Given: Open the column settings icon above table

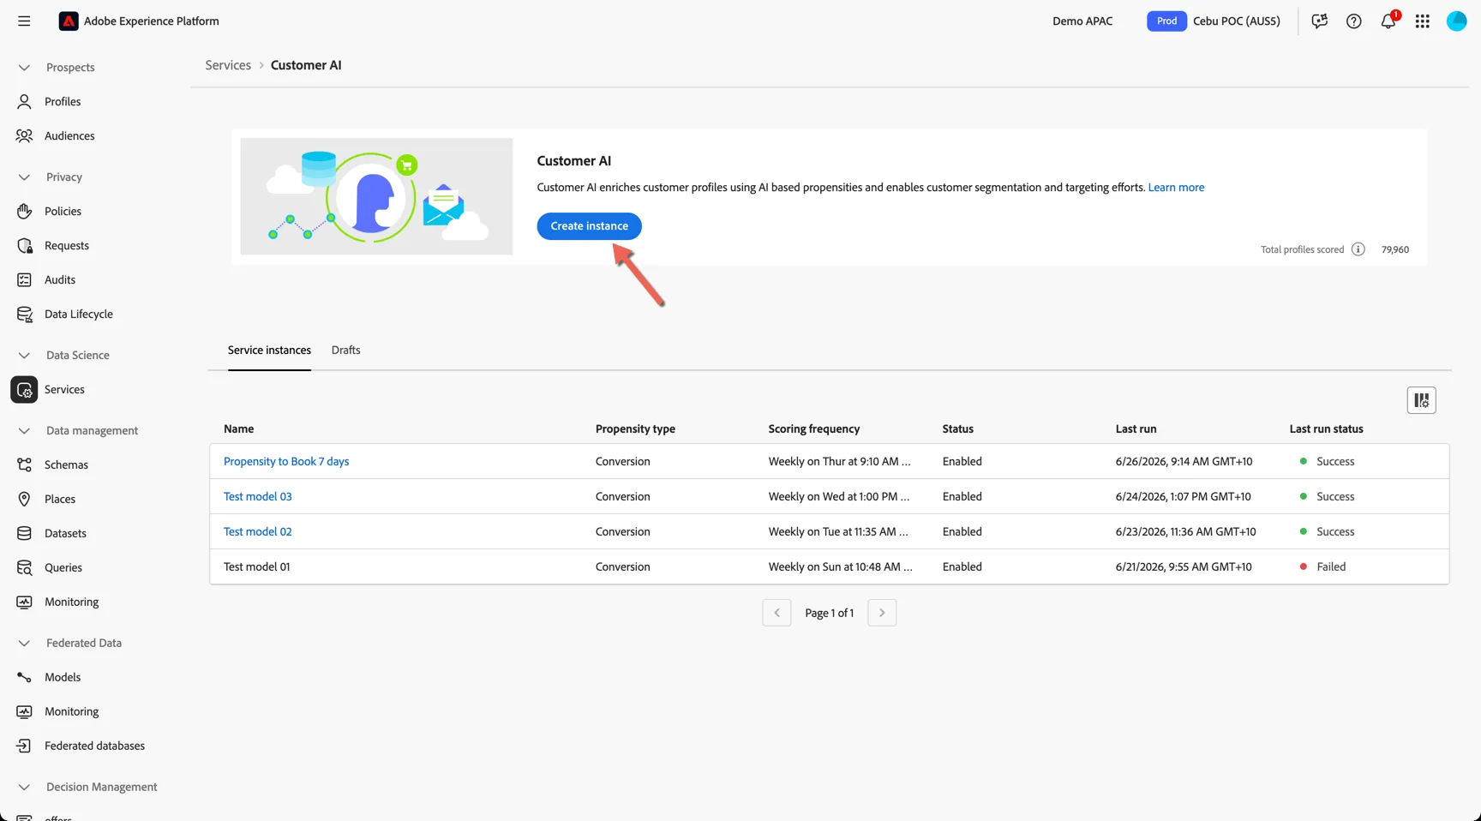Looking at the screenshot, I should tap(1421, 400).
